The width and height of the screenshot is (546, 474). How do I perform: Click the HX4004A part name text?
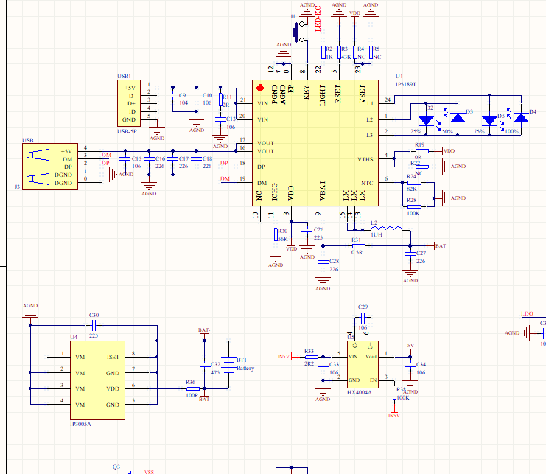[x=360, y=392]
